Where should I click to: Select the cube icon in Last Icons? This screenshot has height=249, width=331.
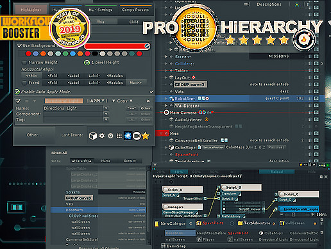tap(93, 136)
